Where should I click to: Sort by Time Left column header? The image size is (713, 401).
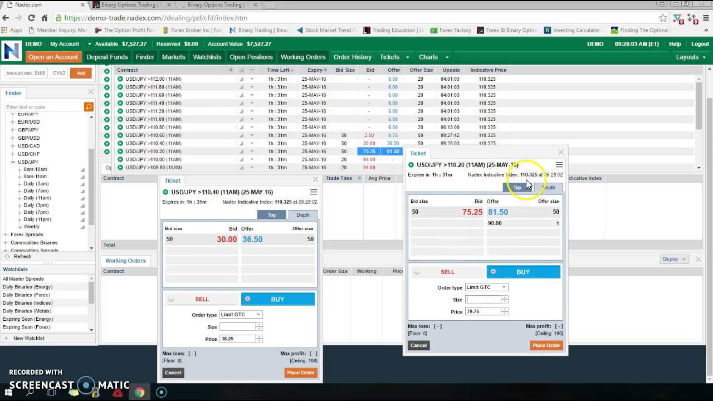(x=278, y=70)
